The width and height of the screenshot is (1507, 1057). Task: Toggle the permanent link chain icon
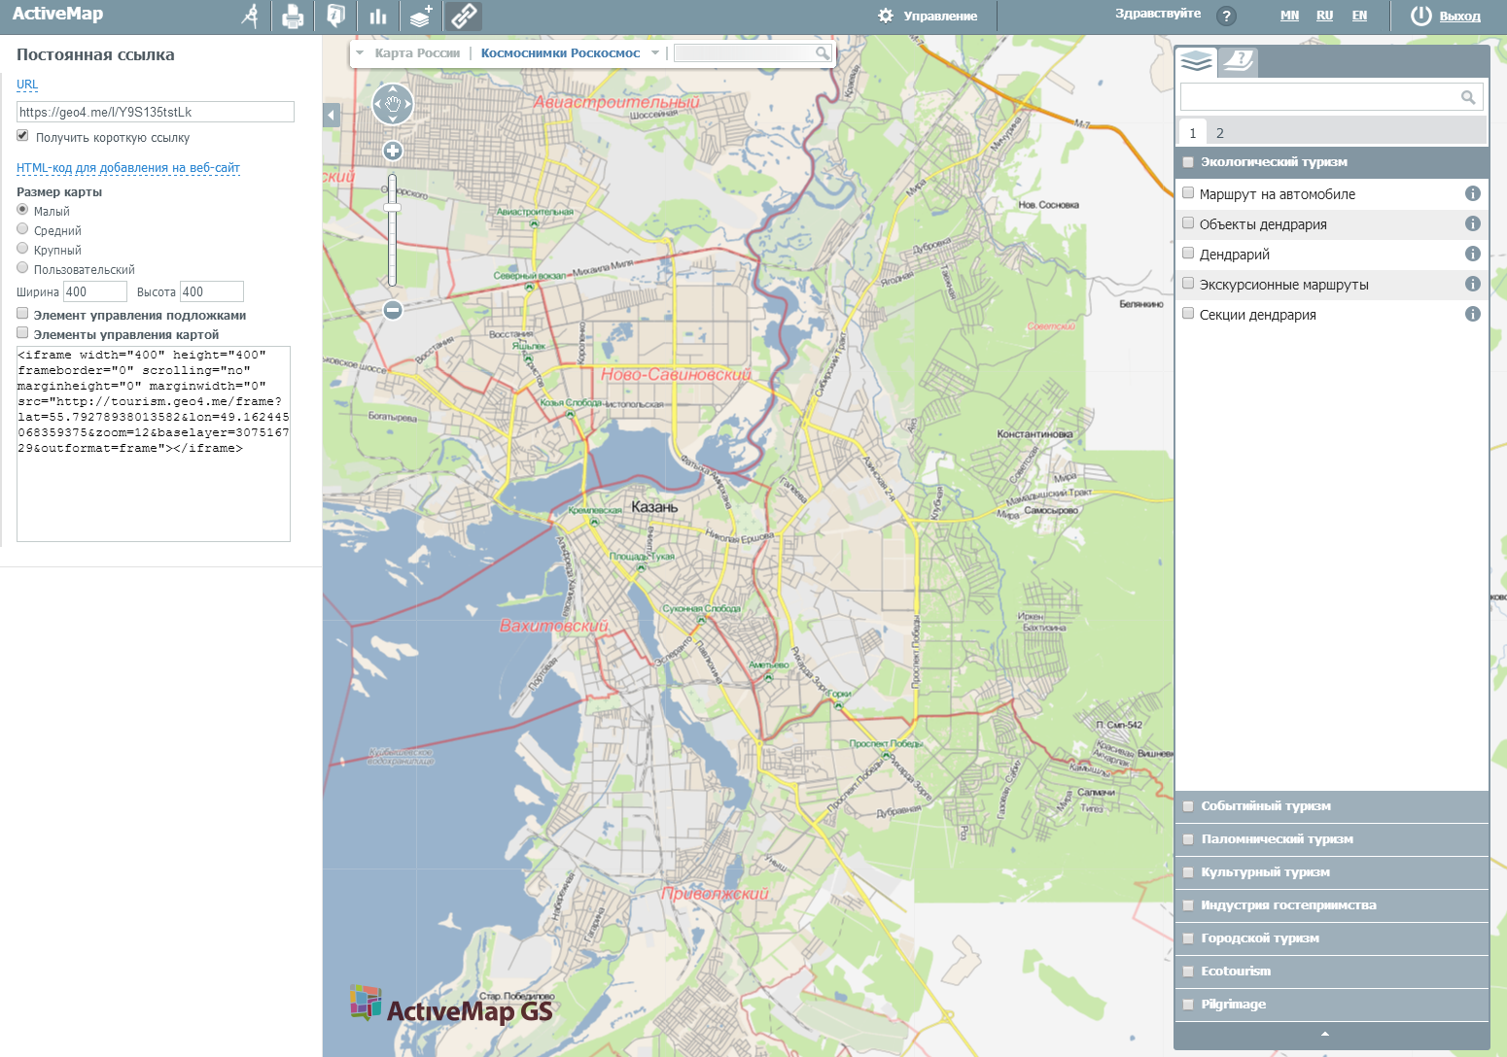[x=464, y=16]
